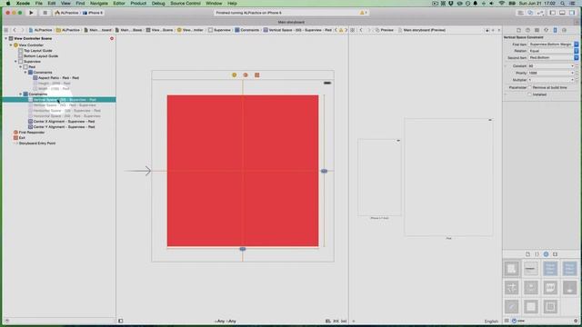Screen dimensions: 582x327
Task: Enable Remove at build time checkbox
Action: click(x=529, y=87)
